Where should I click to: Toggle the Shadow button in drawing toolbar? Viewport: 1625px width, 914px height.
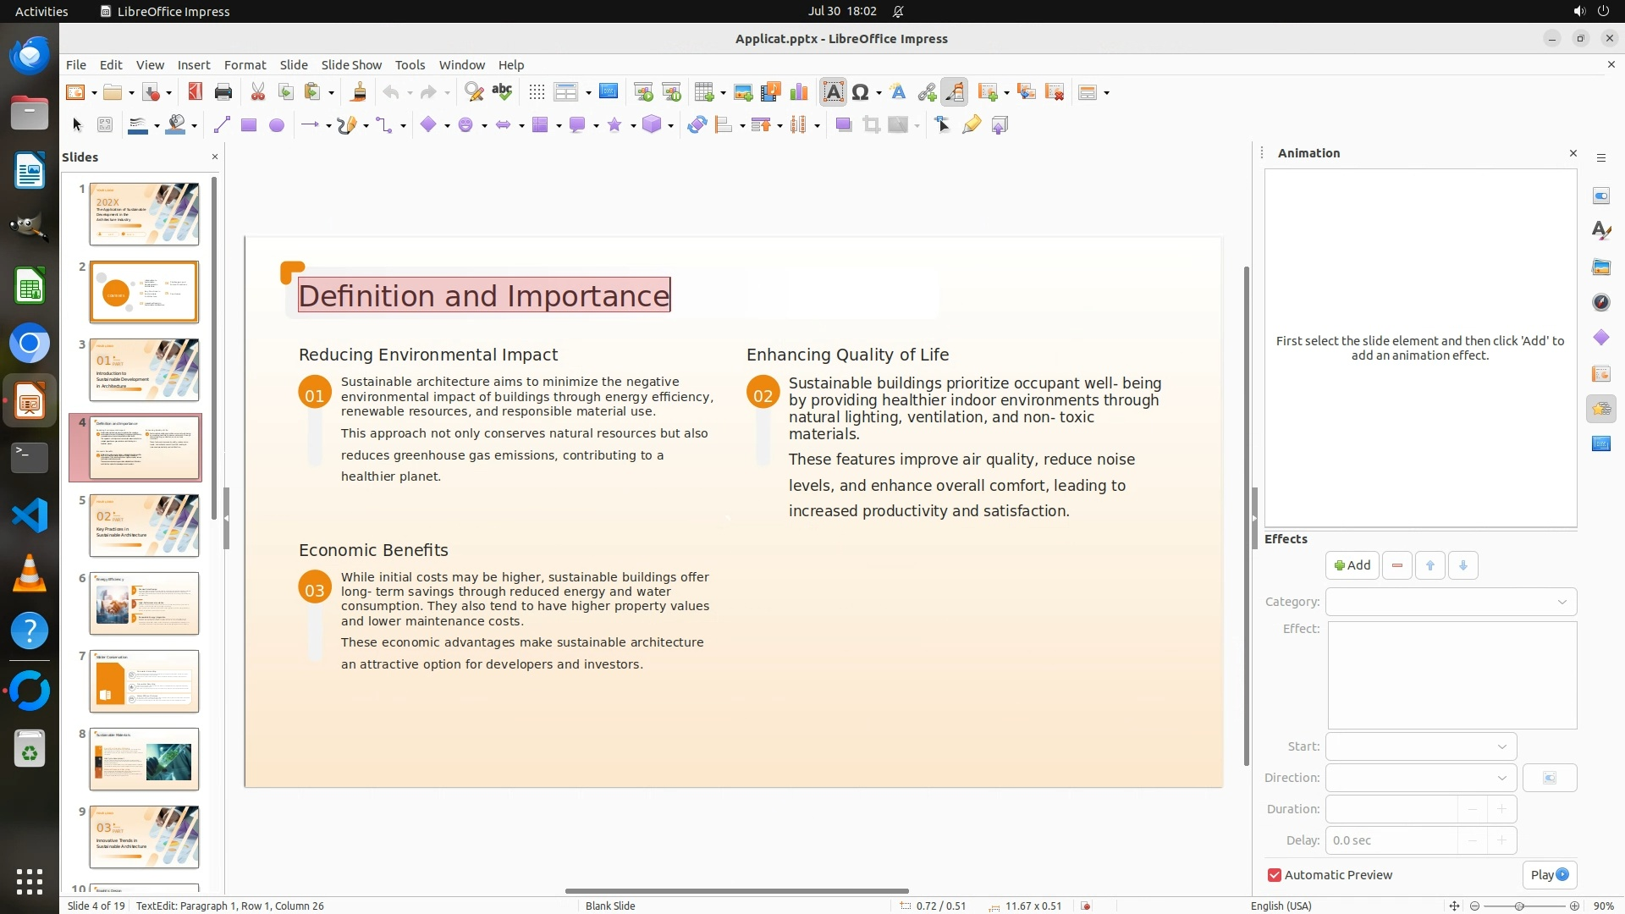843,125
